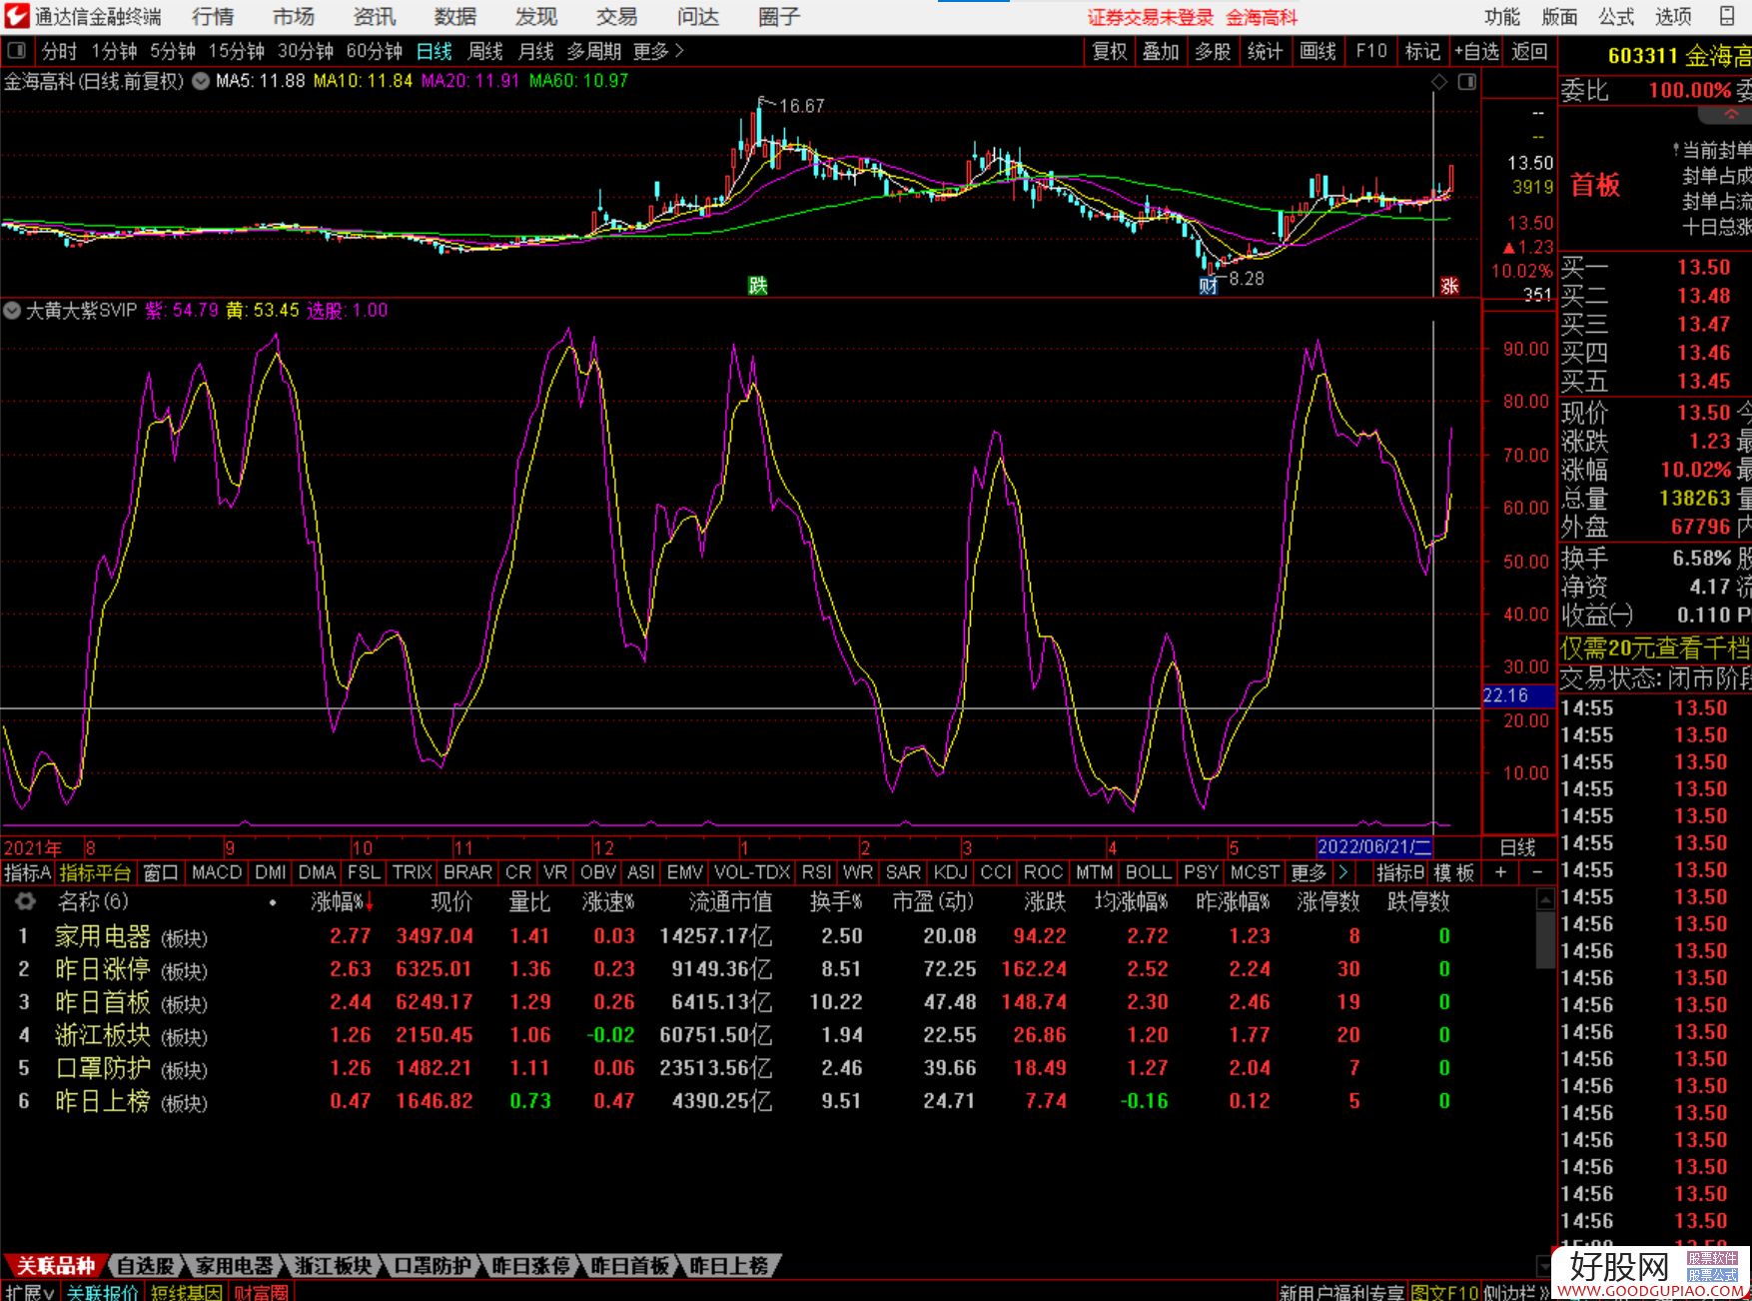
Task: Zoom in the chart with the plus button
Action: (x=1500, y=872)
